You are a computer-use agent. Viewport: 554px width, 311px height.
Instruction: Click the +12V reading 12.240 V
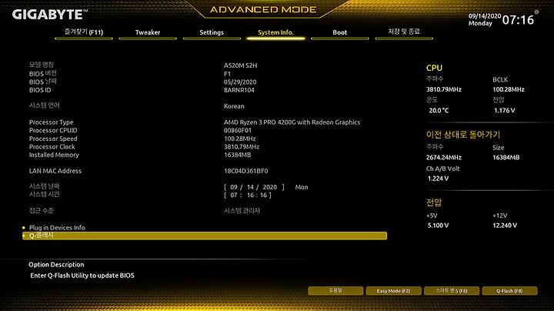coord(505,226)
